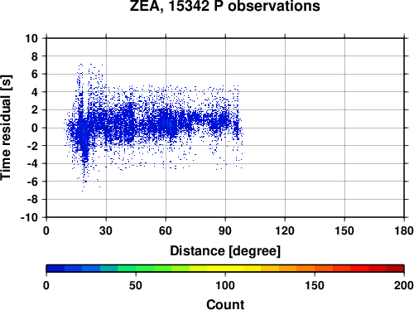The height and width of the screenshot is (310, 414).
Task: Click the plot title 'ZEA, 15342 P observations'
Action: 225,6
